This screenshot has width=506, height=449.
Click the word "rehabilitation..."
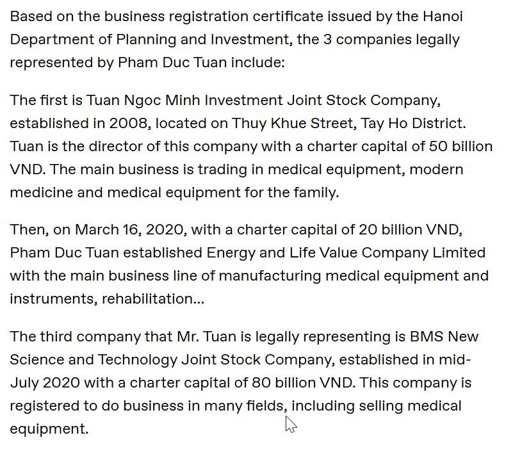(158, 299)
